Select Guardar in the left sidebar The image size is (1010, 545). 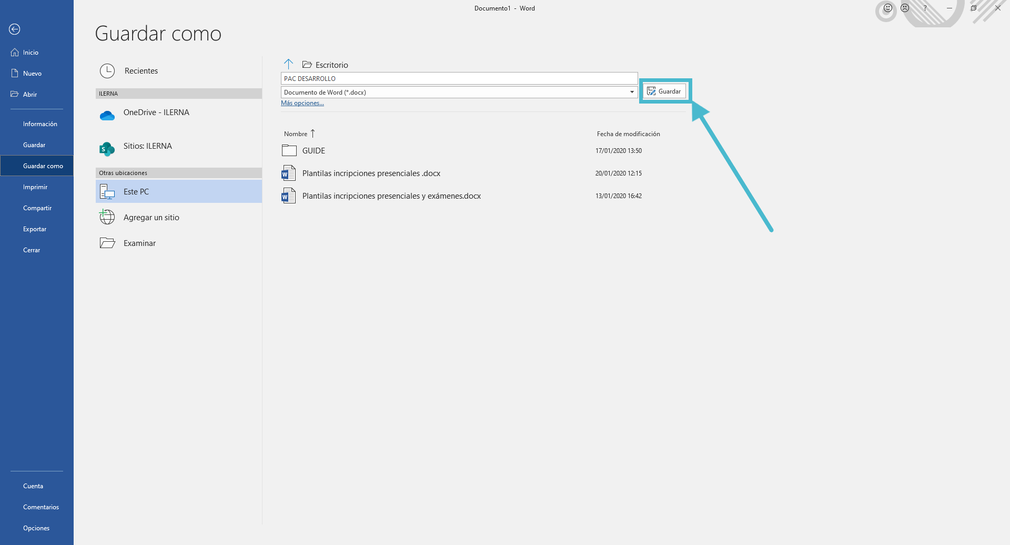(34, 145)
